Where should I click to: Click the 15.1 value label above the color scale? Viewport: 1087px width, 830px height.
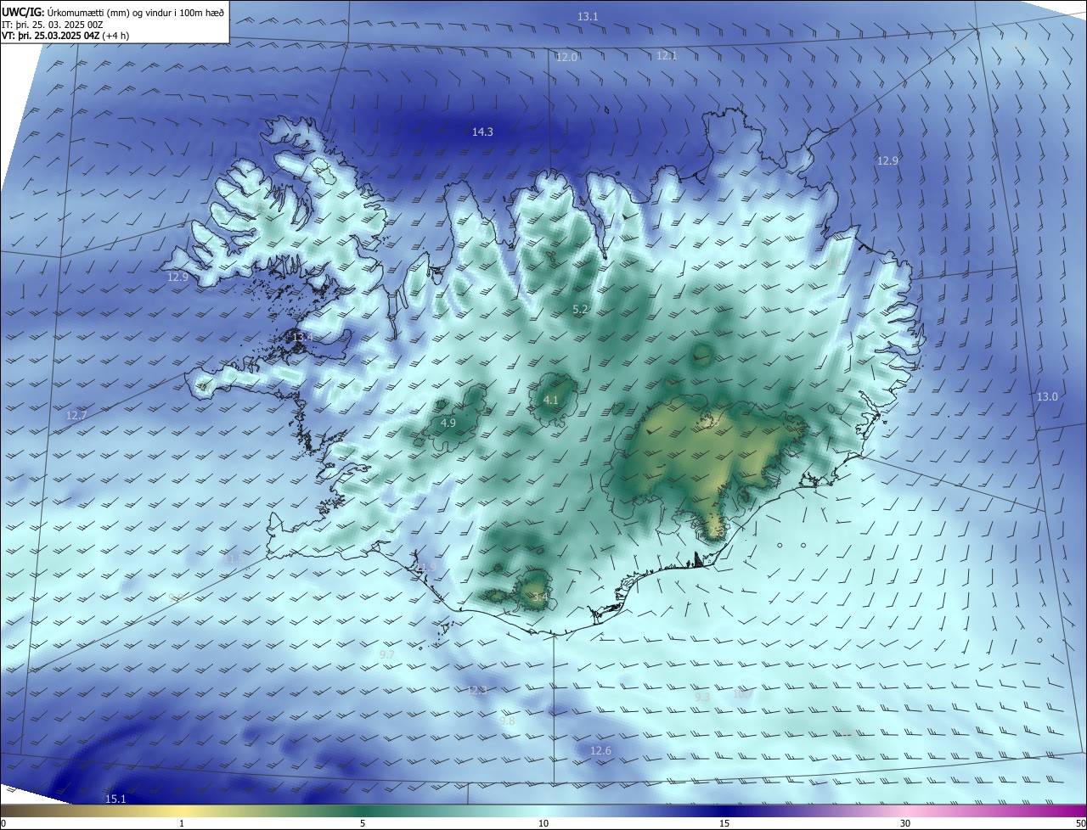[x=115, y=799]
